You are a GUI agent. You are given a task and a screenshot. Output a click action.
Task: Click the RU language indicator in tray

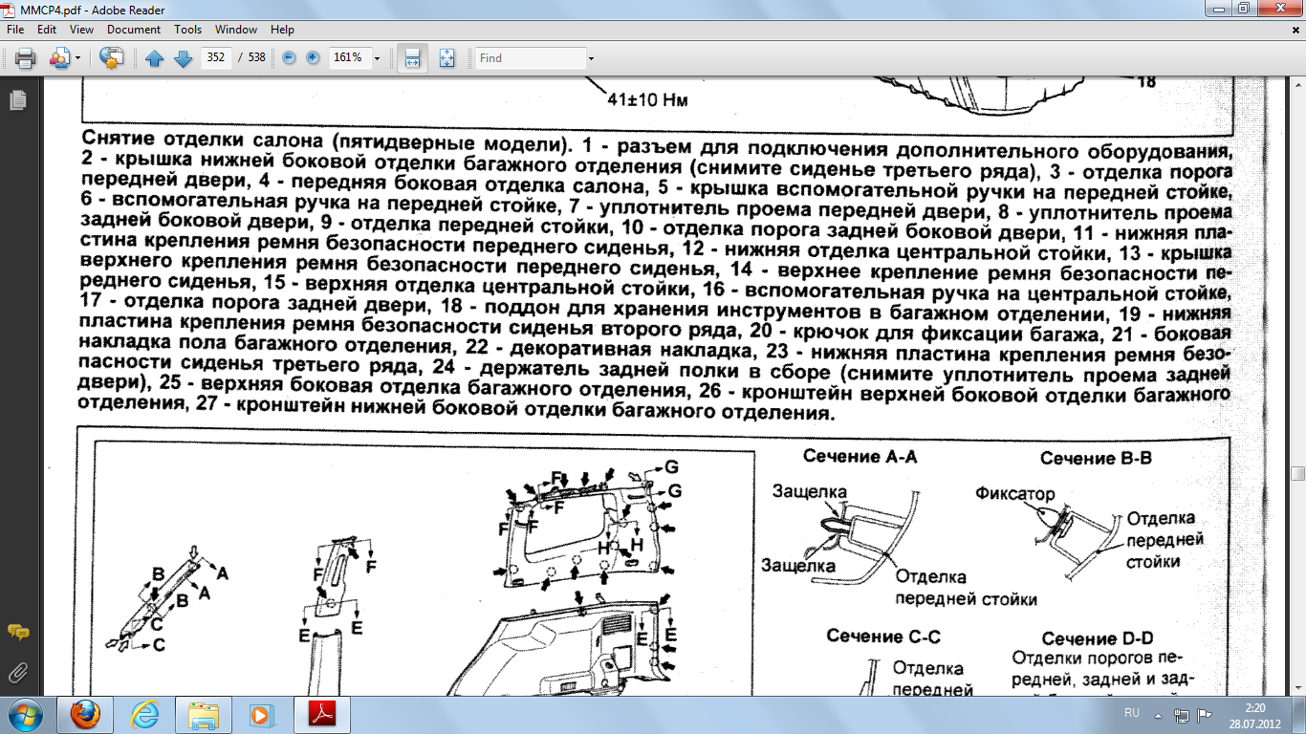[1132, 713]
